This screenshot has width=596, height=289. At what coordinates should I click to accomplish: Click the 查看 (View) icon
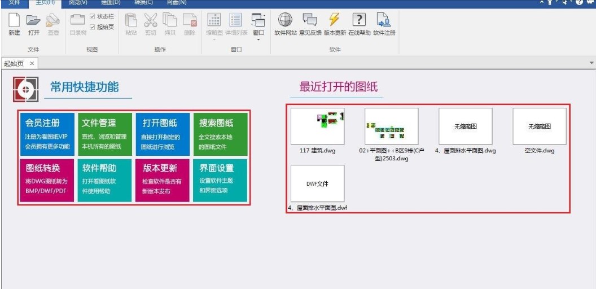[53, 20]
